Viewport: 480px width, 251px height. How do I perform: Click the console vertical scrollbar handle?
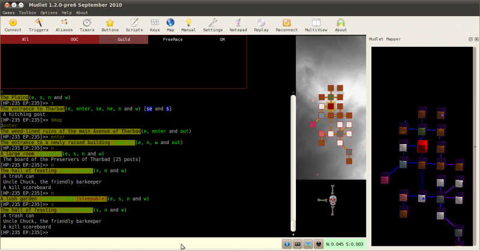tap(293, 225)
